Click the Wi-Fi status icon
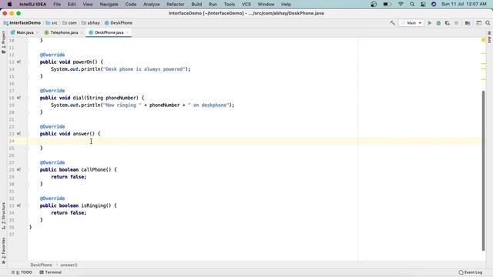Screen dimensions: 493x277 coord(401,4)
